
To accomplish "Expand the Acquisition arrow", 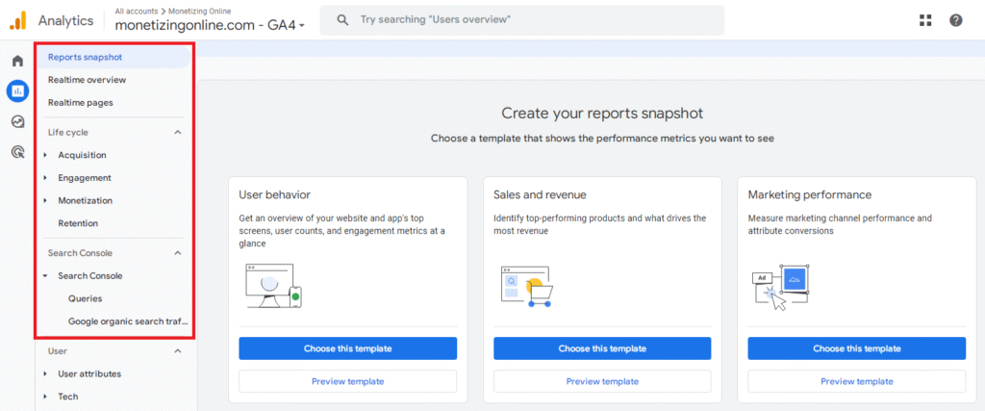I will [x=45, y=155].
